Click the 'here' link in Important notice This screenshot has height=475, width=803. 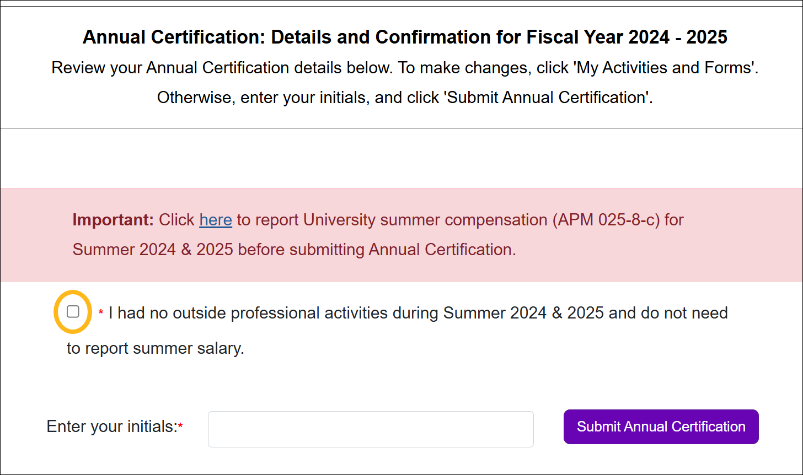tap(216, 220)
